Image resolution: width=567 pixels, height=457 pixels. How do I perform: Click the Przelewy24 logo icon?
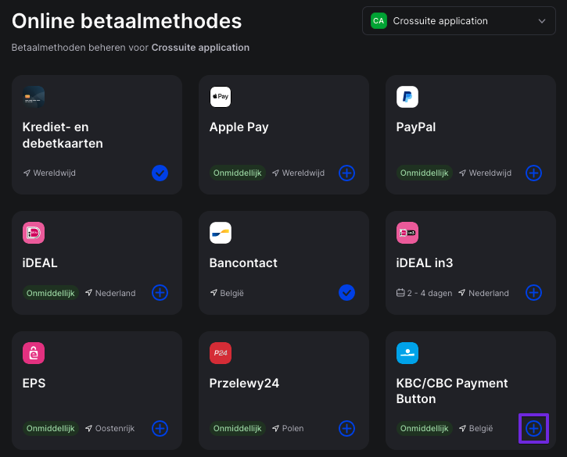221,353
